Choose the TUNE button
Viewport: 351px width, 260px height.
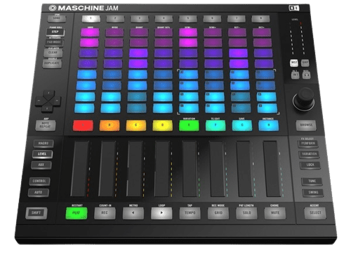[312, 181]
